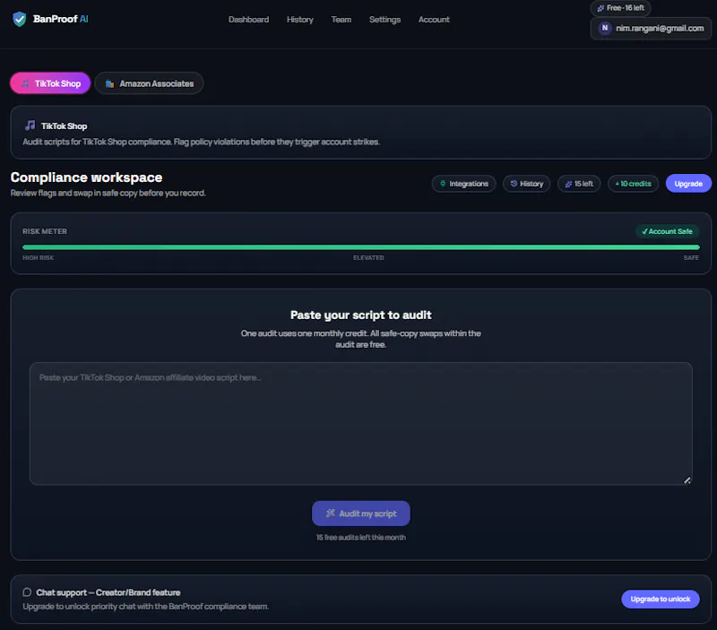717x630 pixels.
Task: Open workspace History button
Action: [526, 184]
